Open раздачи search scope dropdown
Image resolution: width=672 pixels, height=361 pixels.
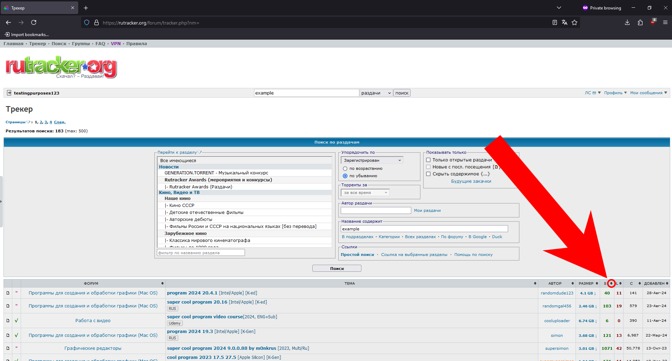pos(376,93)
